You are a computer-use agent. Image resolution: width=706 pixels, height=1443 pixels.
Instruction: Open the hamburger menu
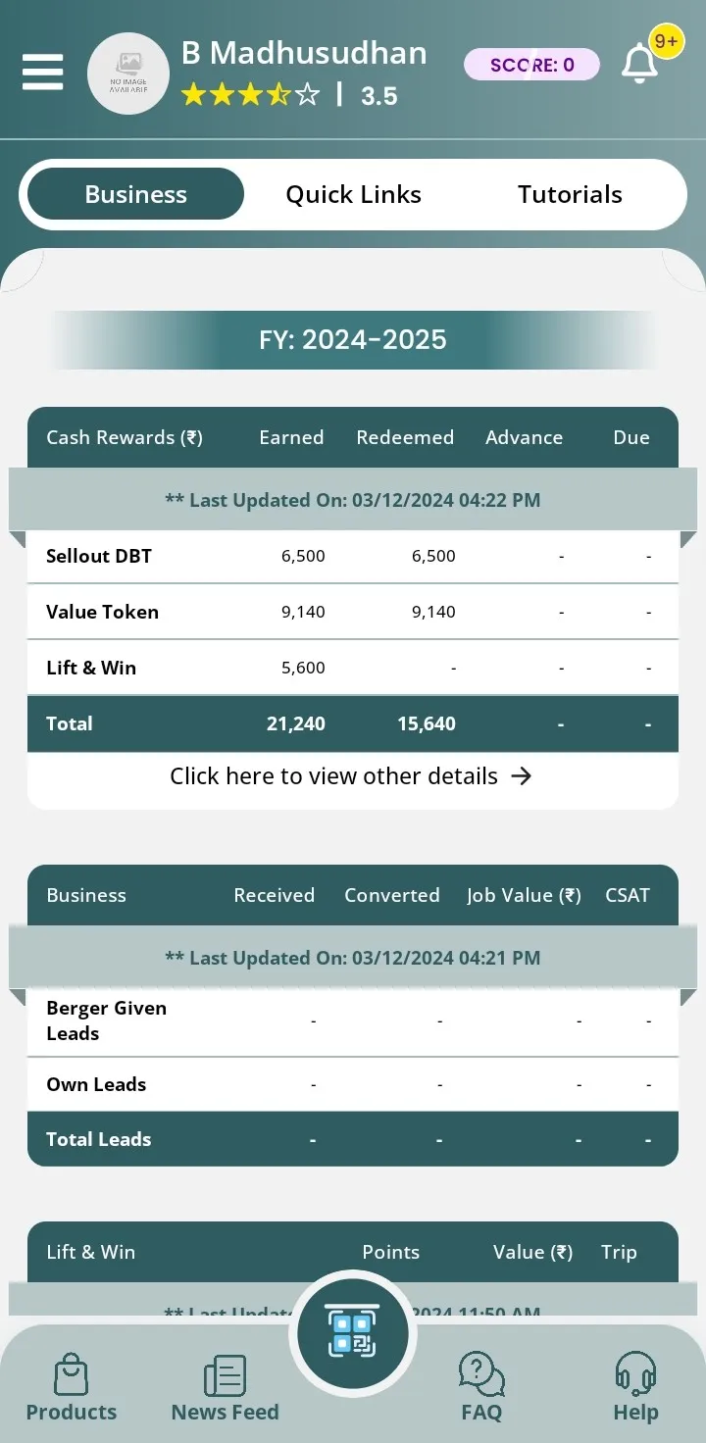click(x=42, y=72)
